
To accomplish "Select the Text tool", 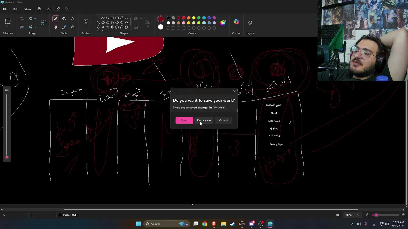I will (x=73, y=19).
